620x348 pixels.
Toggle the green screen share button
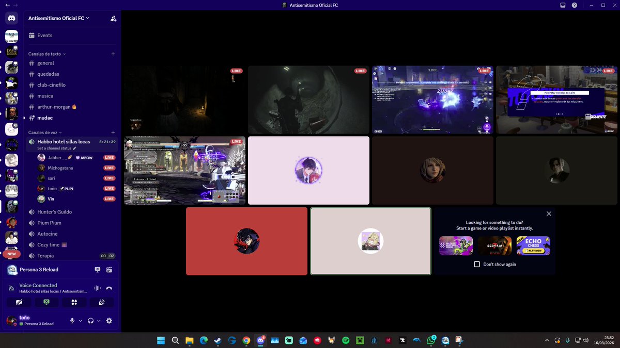pos(47,302)
